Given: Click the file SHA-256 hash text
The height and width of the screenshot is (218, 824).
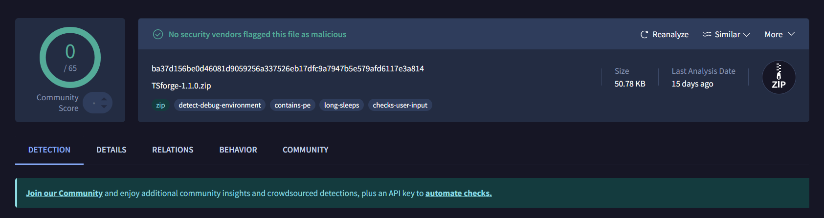Looking at the screenshot, I should click(288, 68).
